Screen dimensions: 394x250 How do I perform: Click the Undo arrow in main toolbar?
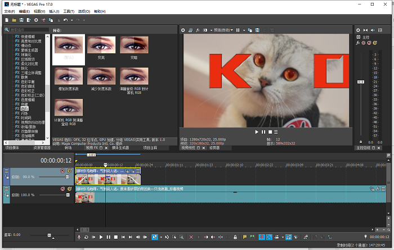pyautogui.click(x=65, y=20)
